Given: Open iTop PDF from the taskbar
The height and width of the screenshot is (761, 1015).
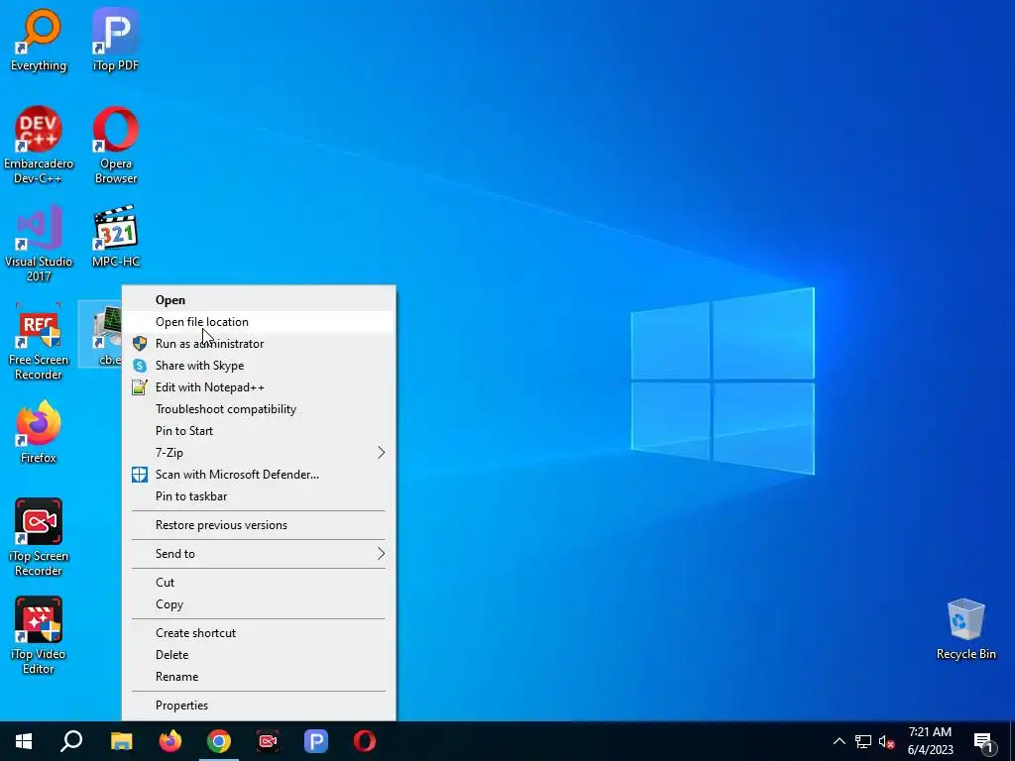Looking at the screenshot, I should point(316,741).
